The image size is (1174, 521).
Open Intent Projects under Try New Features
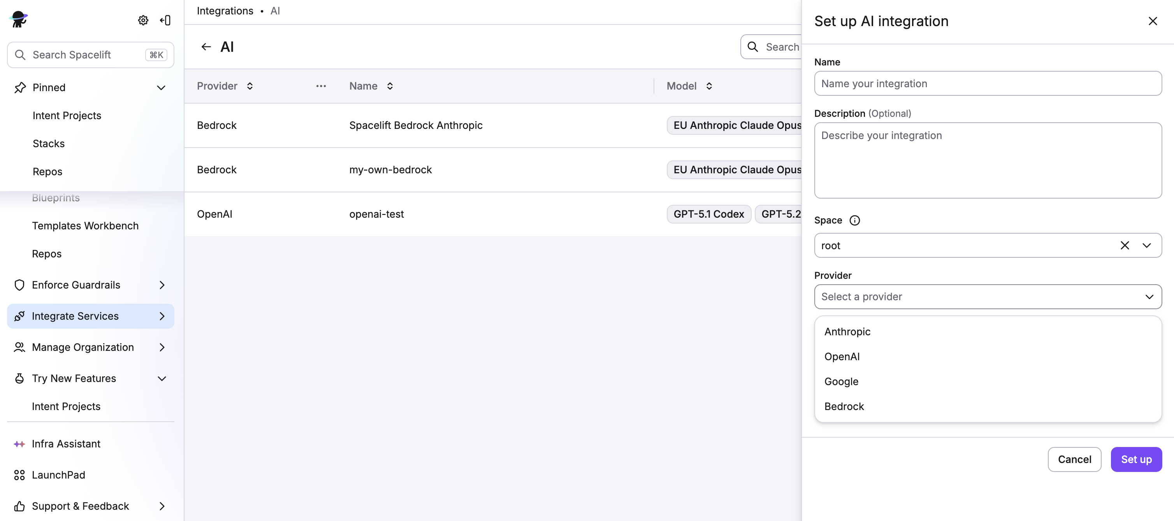tap(66, 407)
